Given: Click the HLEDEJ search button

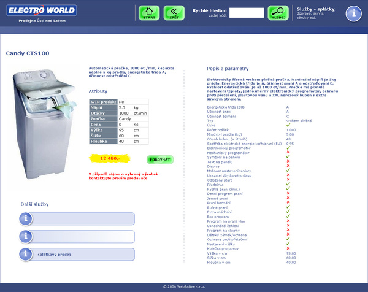Looking at the screenshot, I should click(278, 13).
